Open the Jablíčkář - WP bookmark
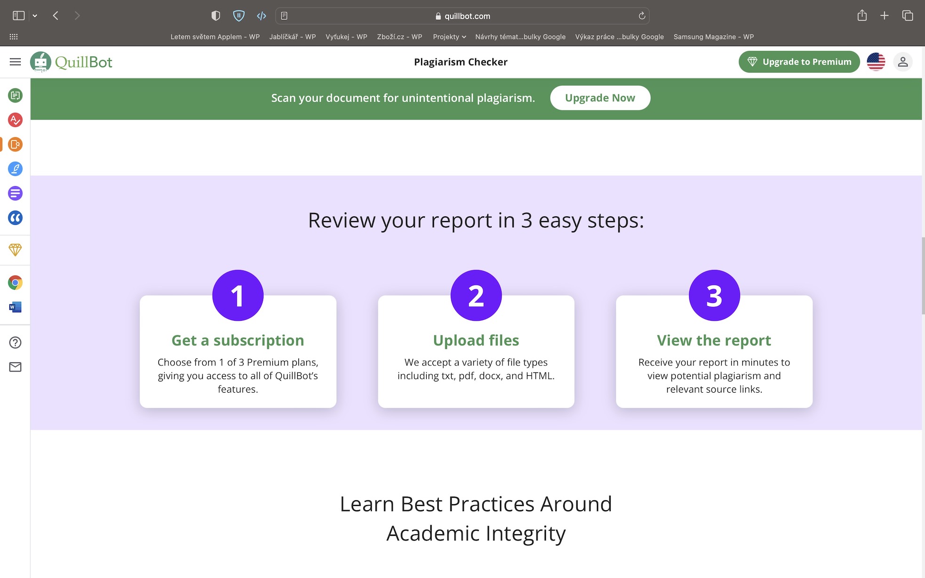This screenshot has height=578, width=925. pos(292,37)
